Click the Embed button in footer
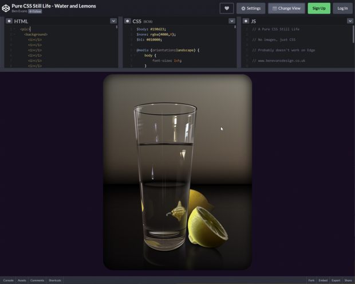The height and width of the screenshot is (284, 355). pyautogui.click(x=323, y=280)
